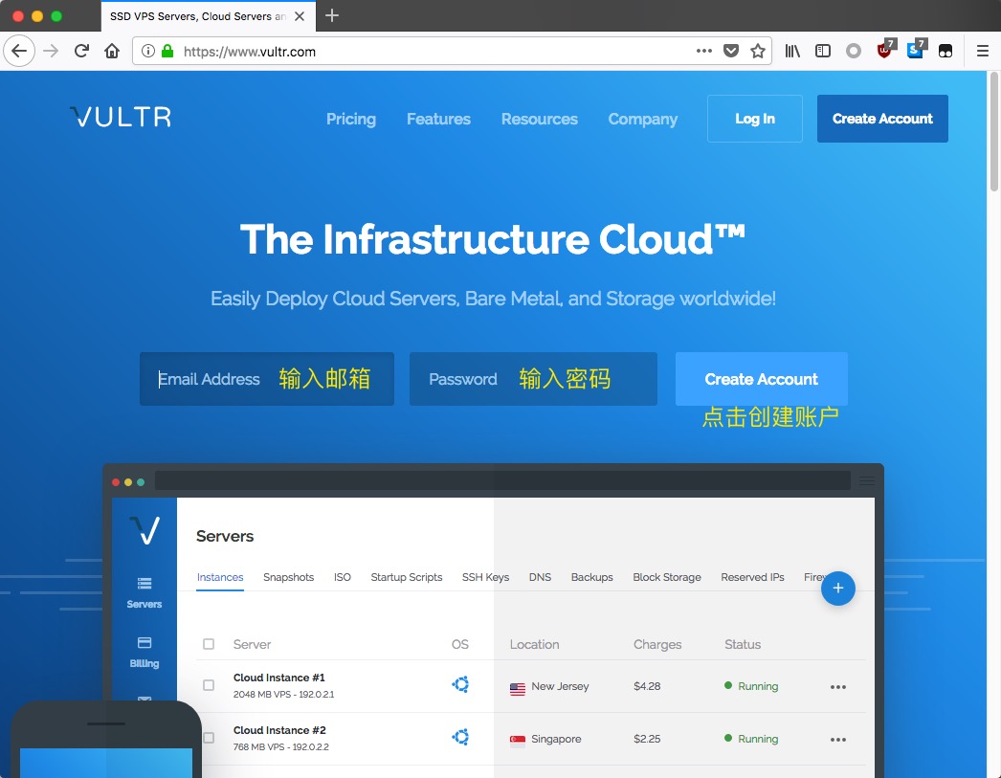Viewport: 1001px width, 778px height.
Task: Open options dots for Cloud Instance #1
Action: click(838, 687)
